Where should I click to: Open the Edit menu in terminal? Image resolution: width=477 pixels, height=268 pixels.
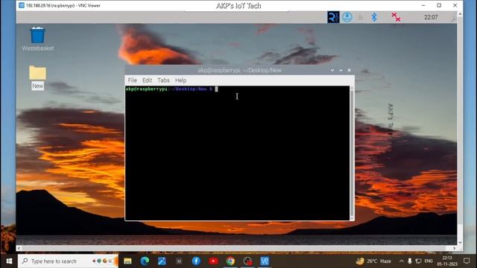click(x=147, y=80)
